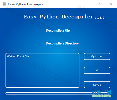Open the Help button
This screenshot has width=117, height=100.
[97, 71]
